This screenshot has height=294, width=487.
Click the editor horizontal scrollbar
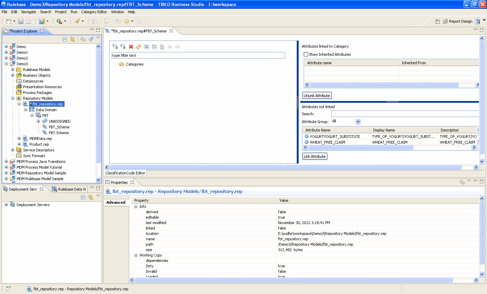tap(286, 167)
